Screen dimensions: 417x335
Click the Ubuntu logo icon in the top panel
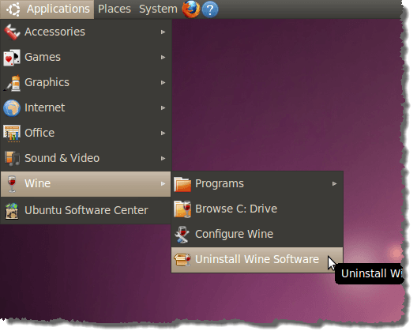pyautogui.click(x=13, y=9)
